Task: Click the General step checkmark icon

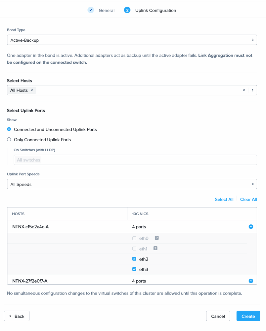Action: [x=91, y=10]
